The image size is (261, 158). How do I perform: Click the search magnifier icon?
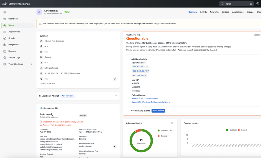[x=222, y=4]
